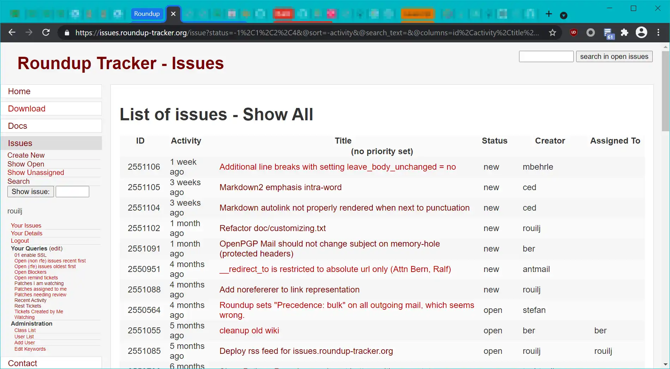This screenshot has height=369, width=670.
Task: Click the page vertical scrollbar thumb
Action: 665,91
